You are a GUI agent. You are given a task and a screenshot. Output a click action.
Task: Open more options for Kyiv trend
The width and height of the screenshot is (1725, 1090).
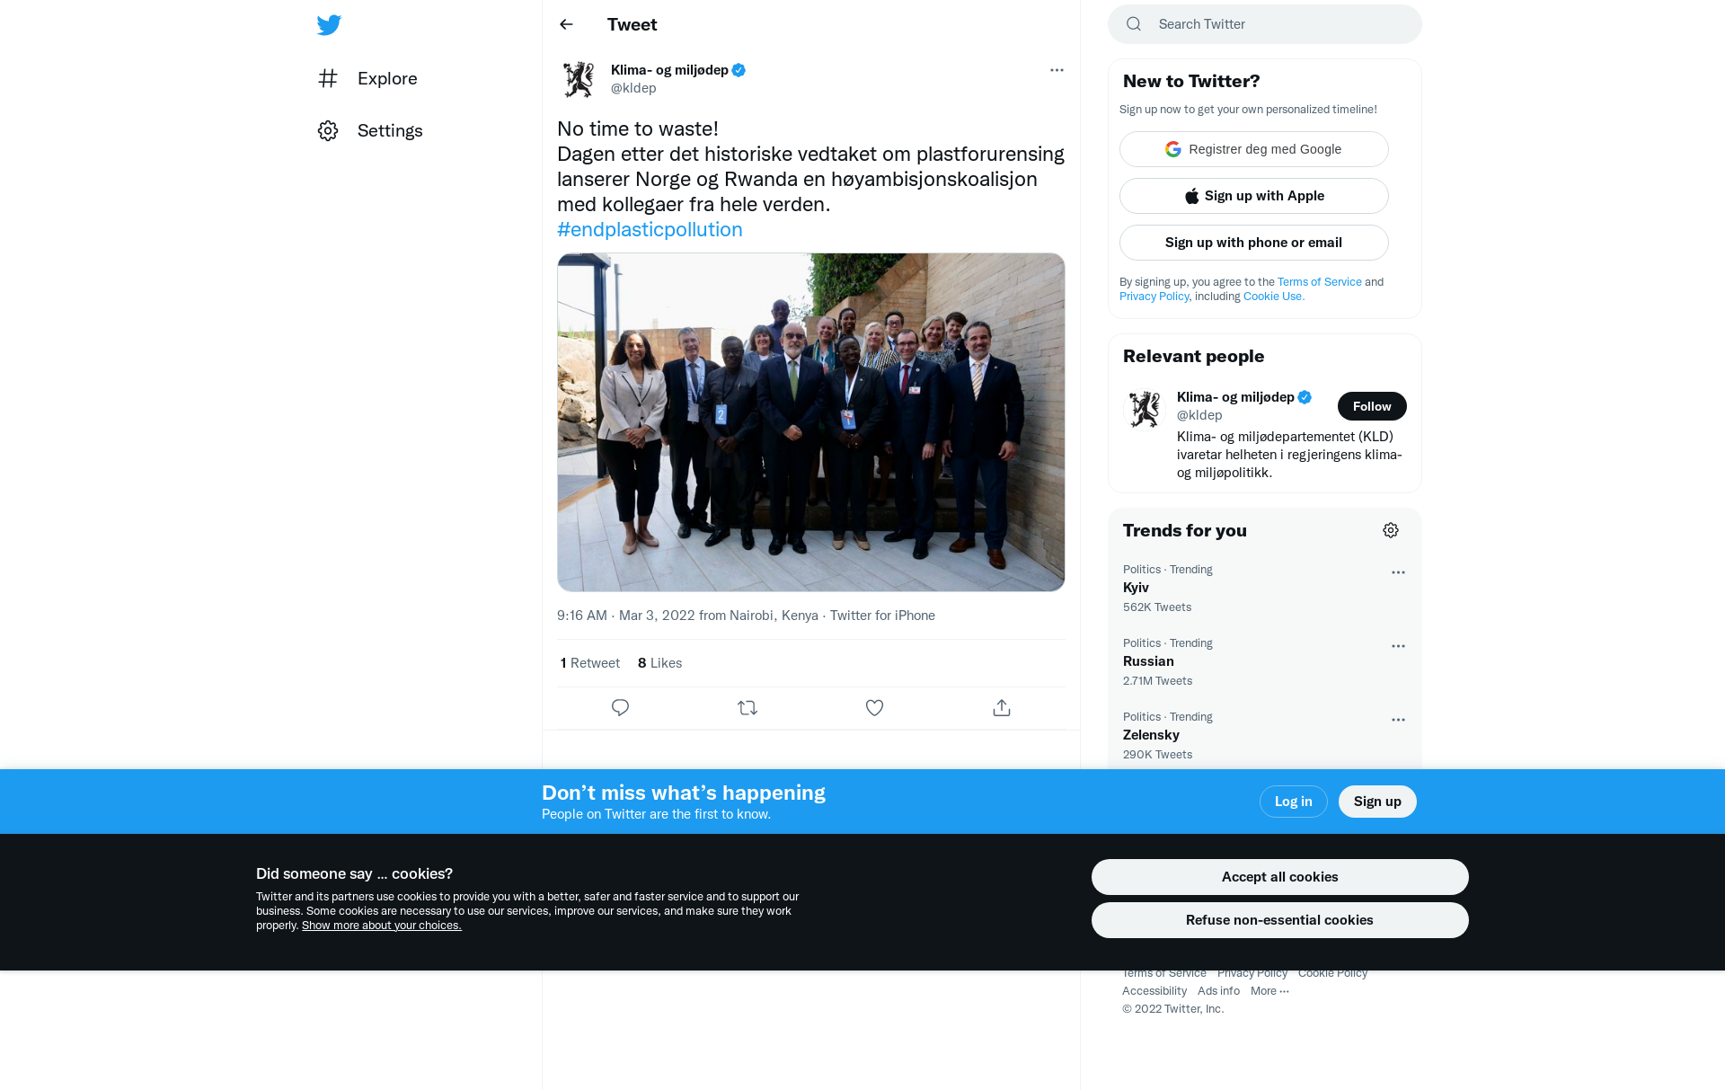point(1398,572)
